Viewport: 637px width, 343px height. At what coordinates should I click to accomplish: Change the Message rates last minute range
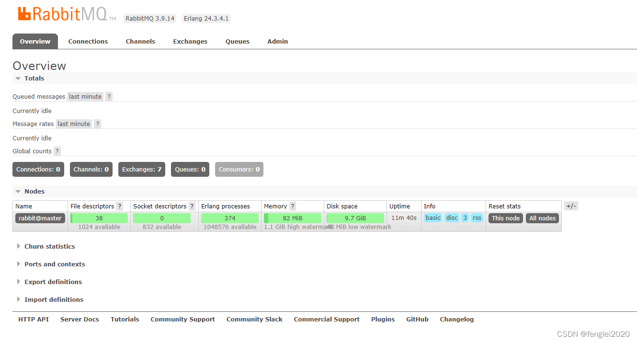pyautogui.click(x=74, y=124)
